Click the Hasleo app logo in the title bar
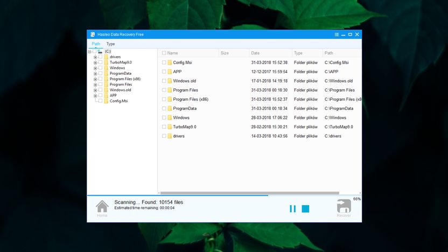Screen dimensions: 448x252 (93, 34)
